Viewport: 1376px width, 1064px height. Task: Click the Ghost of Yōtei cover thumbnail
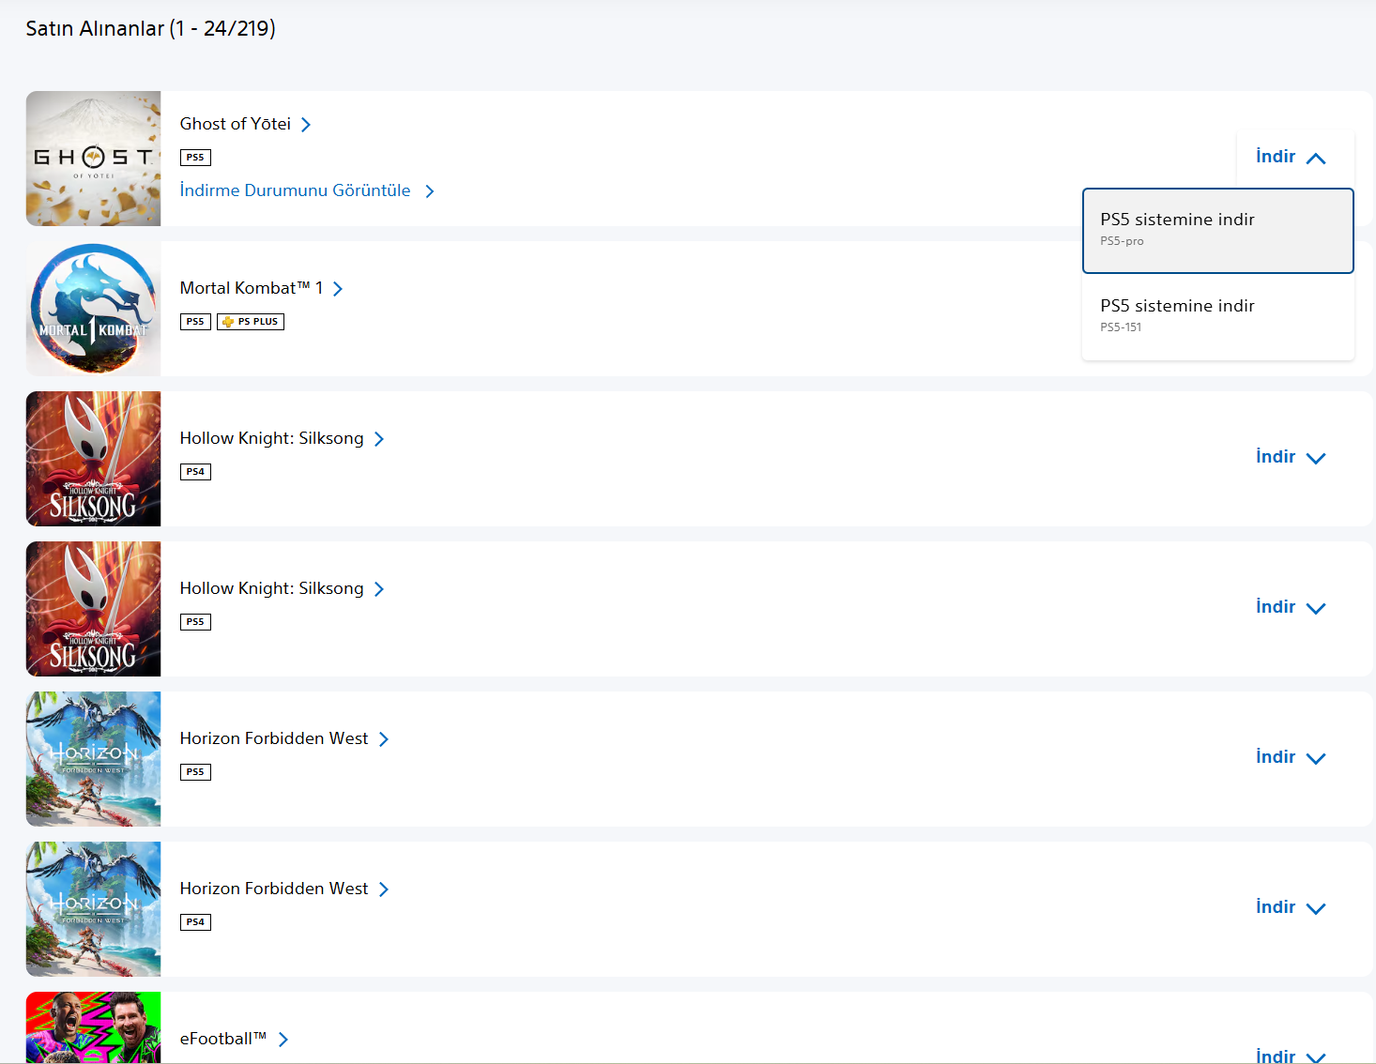click(x=93, y=159)
